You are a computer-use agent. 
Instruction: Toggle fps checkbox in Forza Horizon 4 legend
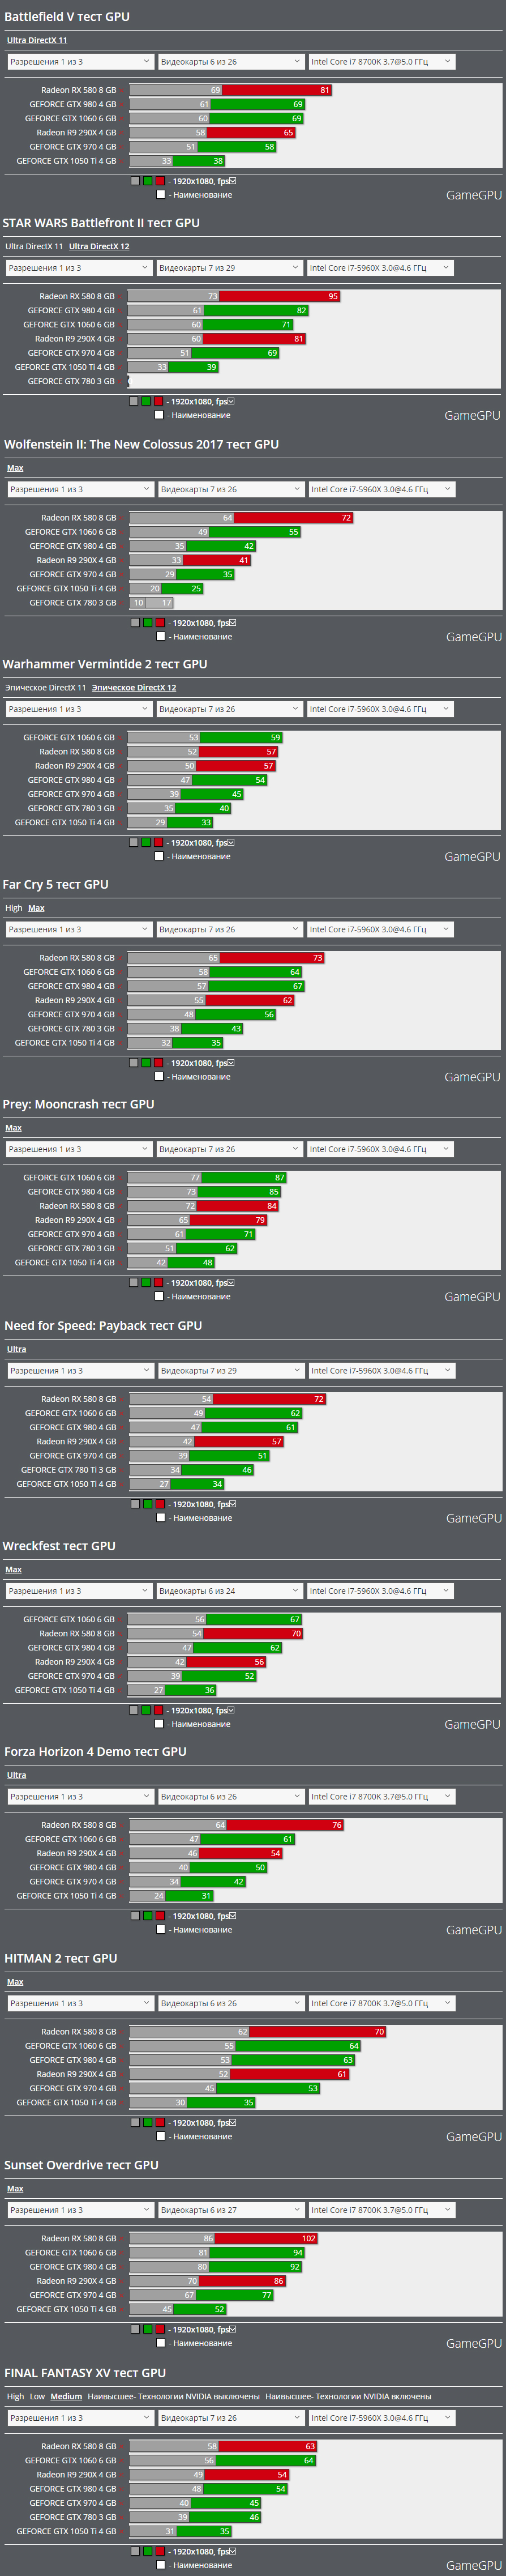232,1916
